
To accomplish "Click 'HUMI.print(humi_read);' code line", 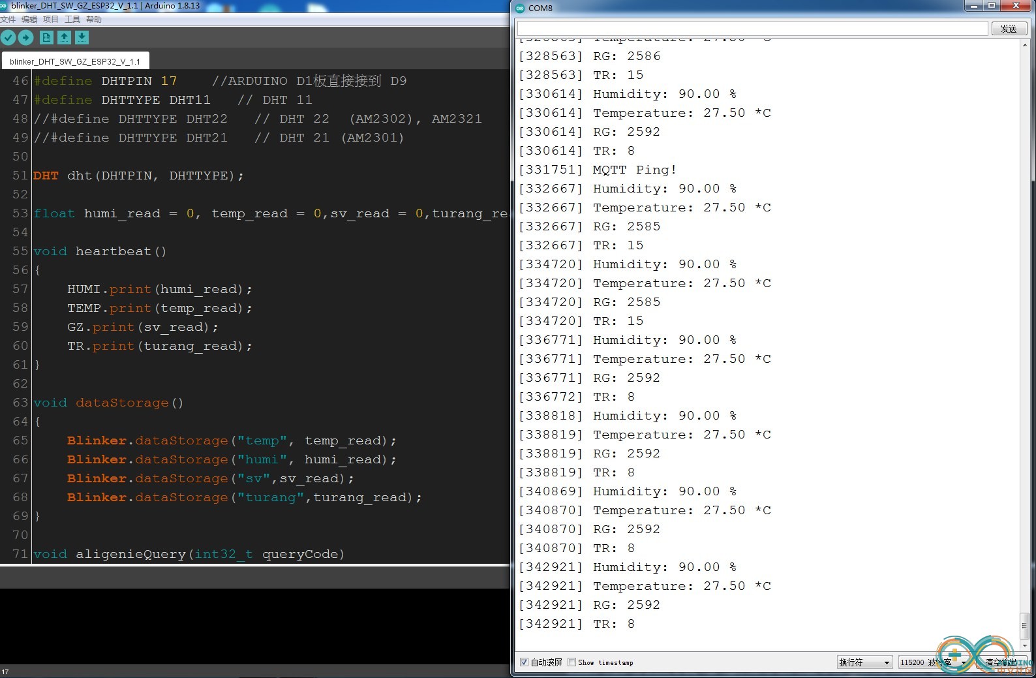I will (159, 289).
